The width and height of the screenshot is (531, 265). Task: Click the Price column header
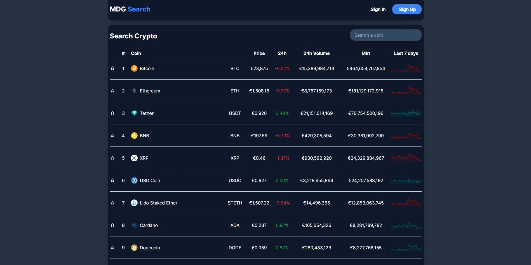point(259,53)
